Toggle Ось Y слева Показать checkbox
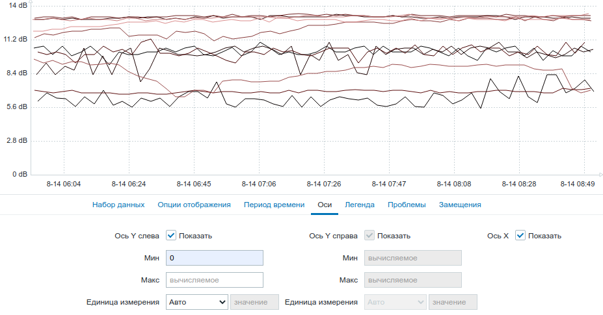Screen dimensions: 603x315 171,236
